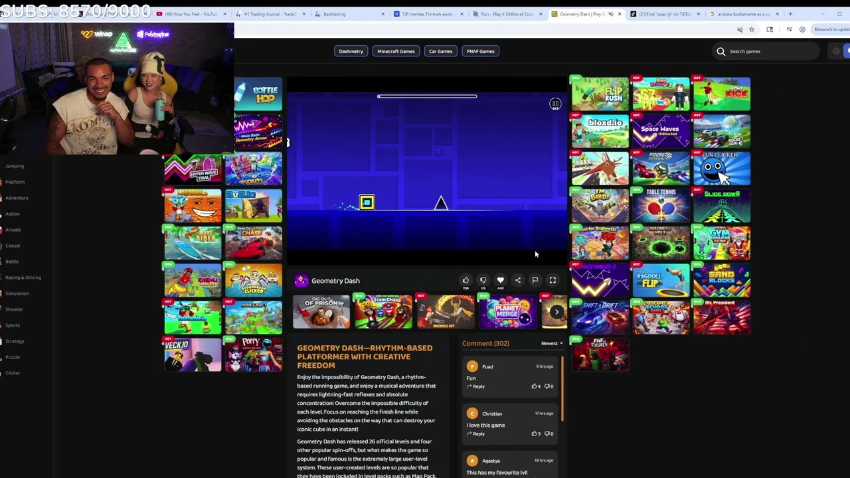The image size is (850, 478).
Task: Dislike Christian's comment
Action: coord(549,434)
